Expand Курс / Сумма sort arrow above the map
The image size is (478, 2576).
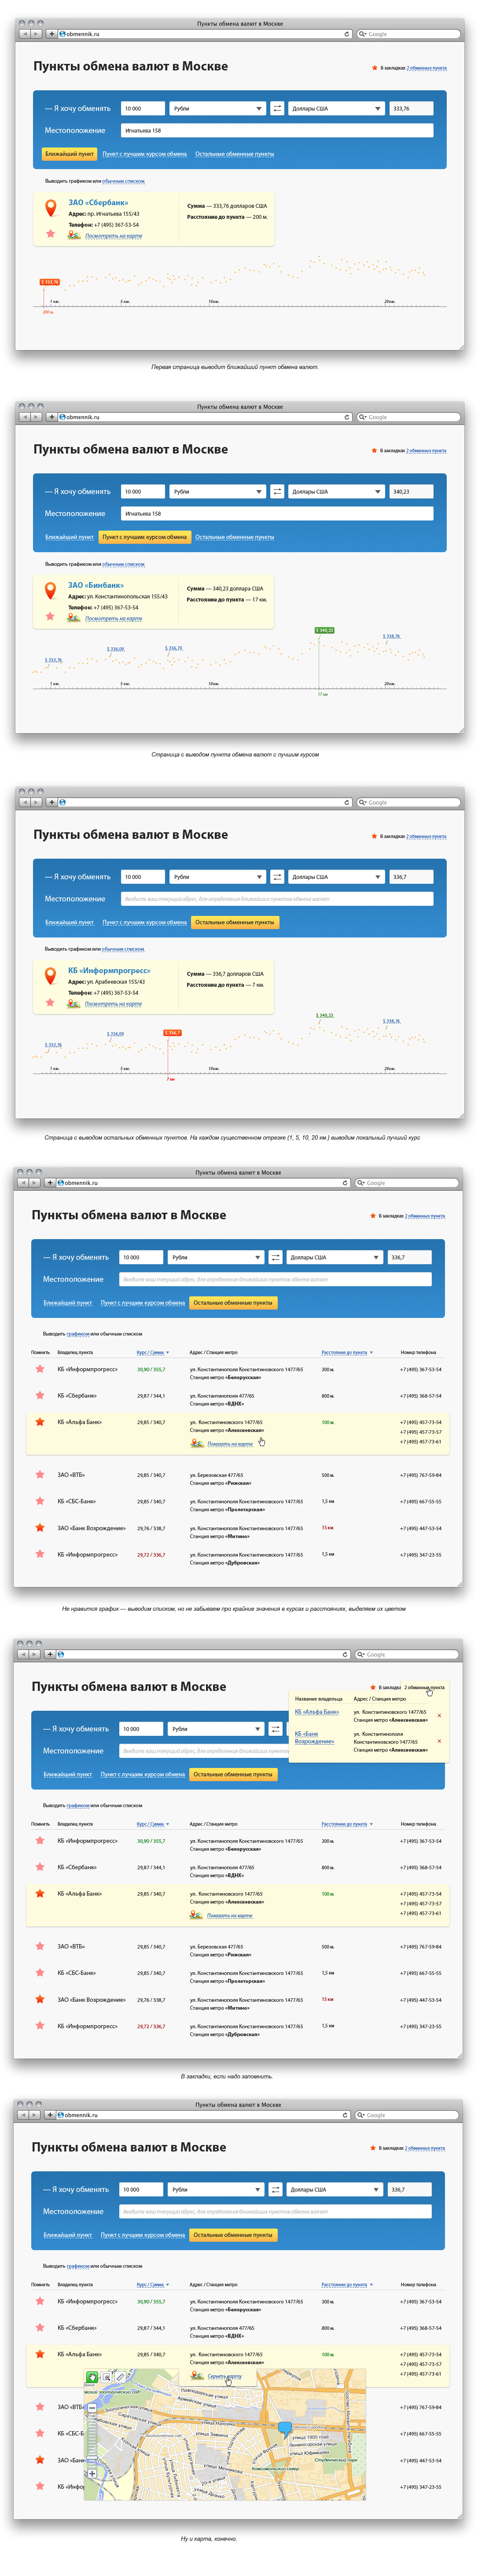coord(168,2284)
